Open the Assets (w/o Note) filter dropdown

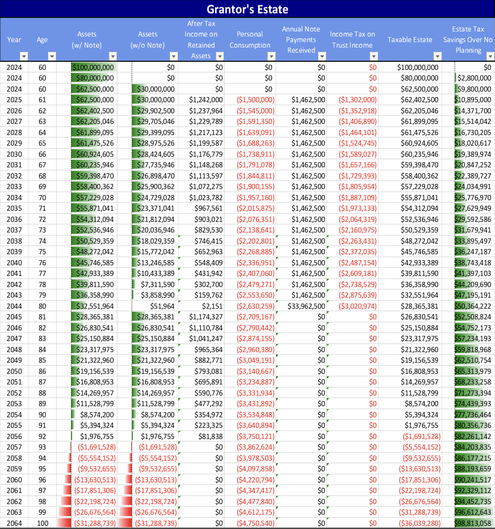[x=173, y=56]
